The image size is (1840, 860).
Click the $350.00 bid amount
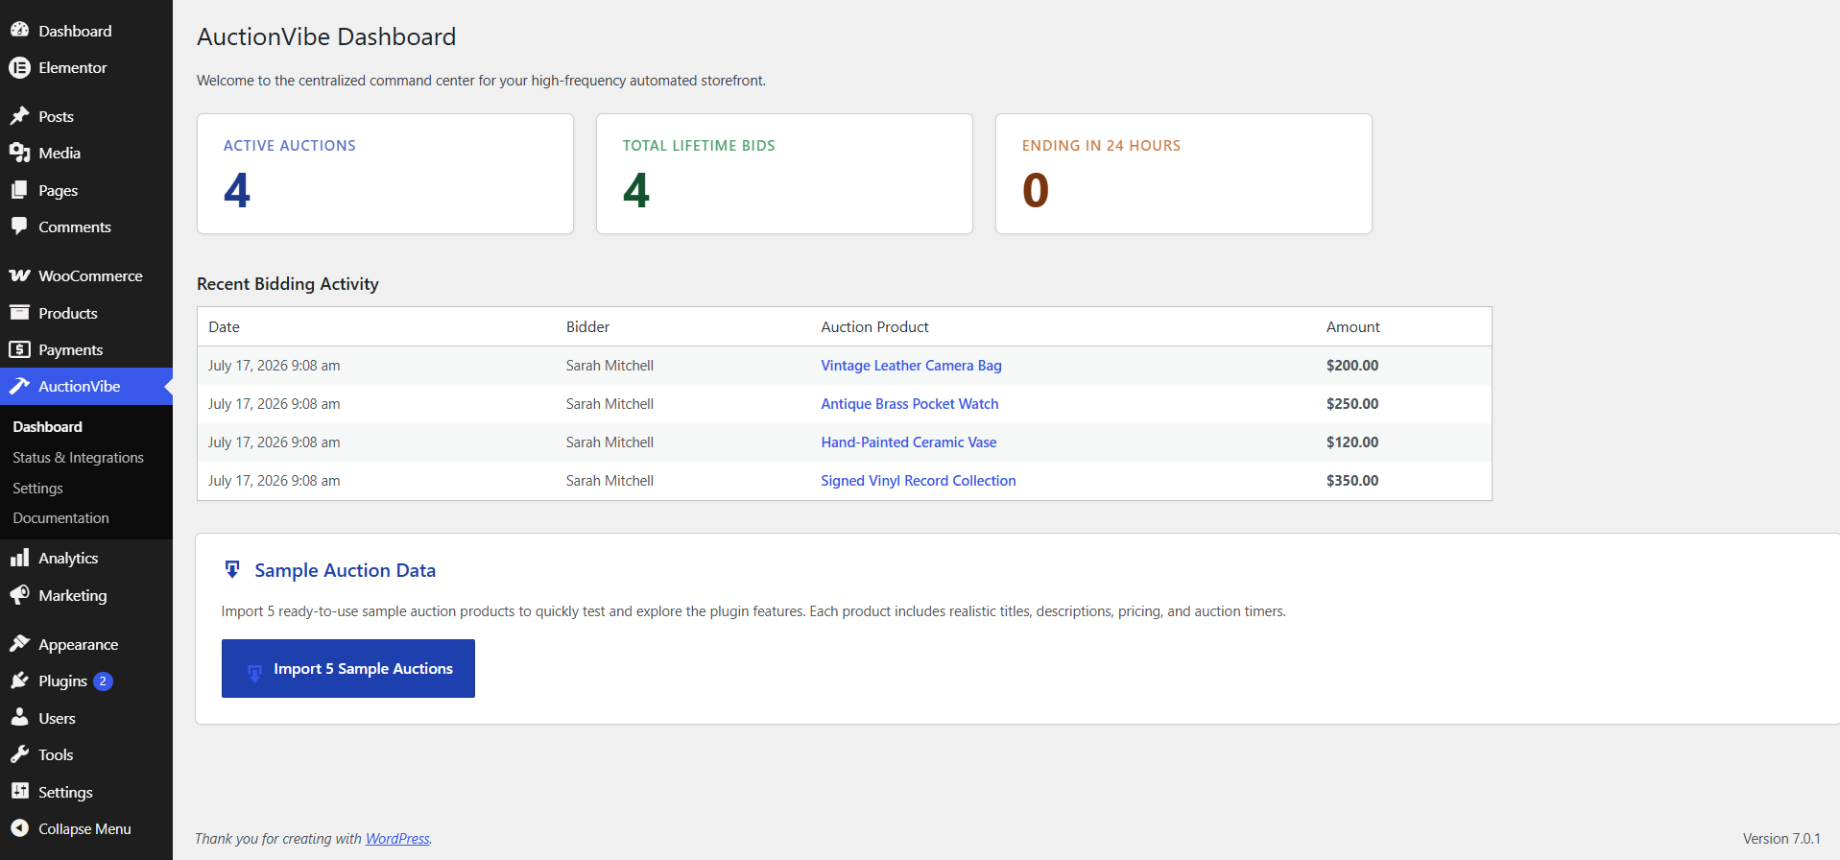(x=1352, y=481)
